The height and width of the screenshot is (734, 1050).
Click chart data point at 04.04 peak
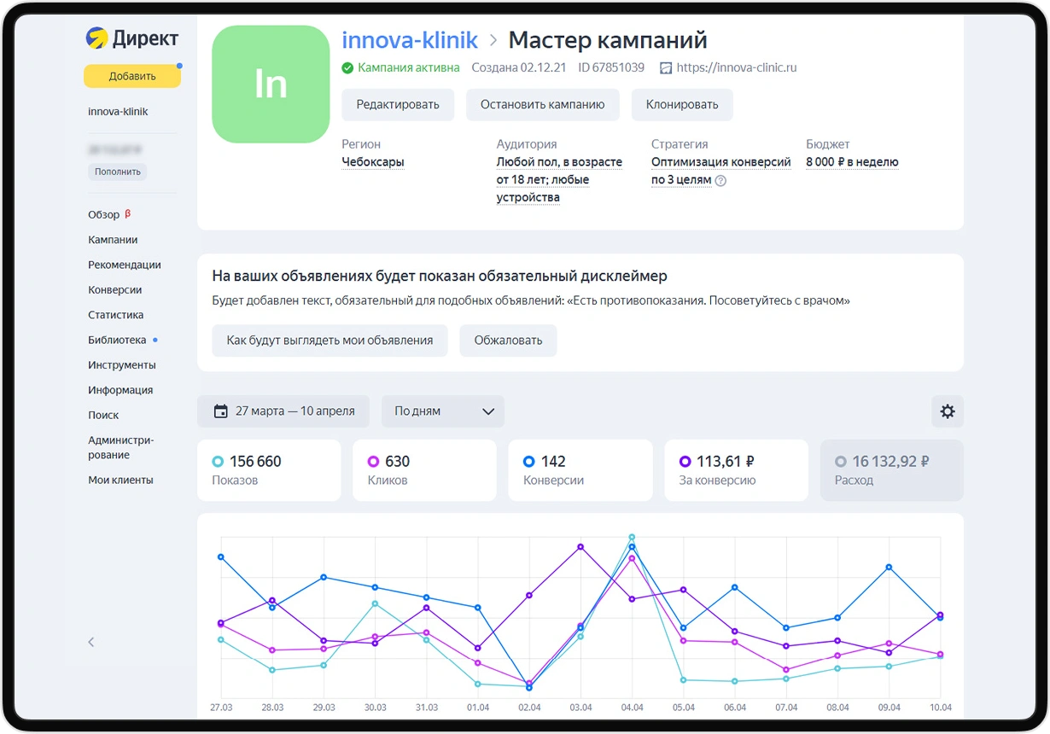pos(632,538)
